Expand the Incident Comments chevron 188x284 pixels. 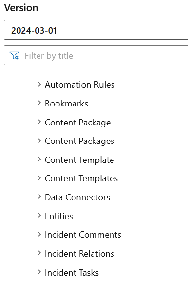(39, 234)
